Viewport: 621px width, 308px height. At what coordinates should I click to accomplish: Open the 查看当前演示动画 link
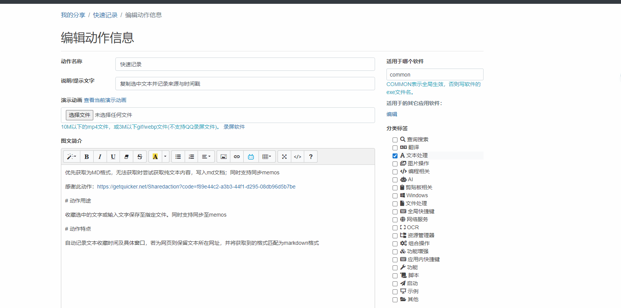[x=105, y=100]
